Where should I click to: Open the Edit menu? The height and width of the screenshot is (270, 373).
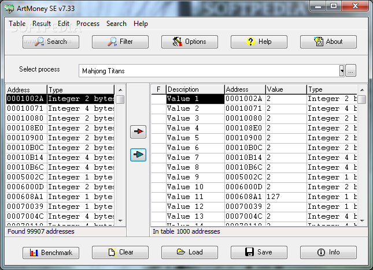pos(64,24)
